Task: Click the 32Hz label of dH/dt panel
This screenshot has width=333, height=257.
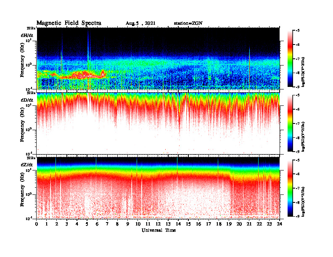Action: [31, 28]
